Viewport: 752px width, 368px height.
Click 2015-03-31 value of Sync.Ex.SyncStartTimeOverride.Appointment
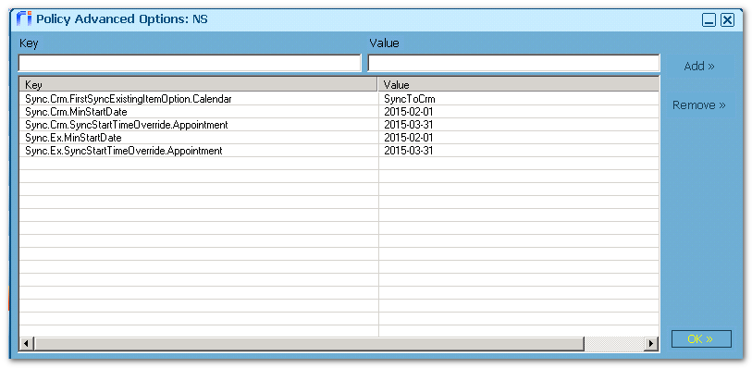(x=409, y=151)
